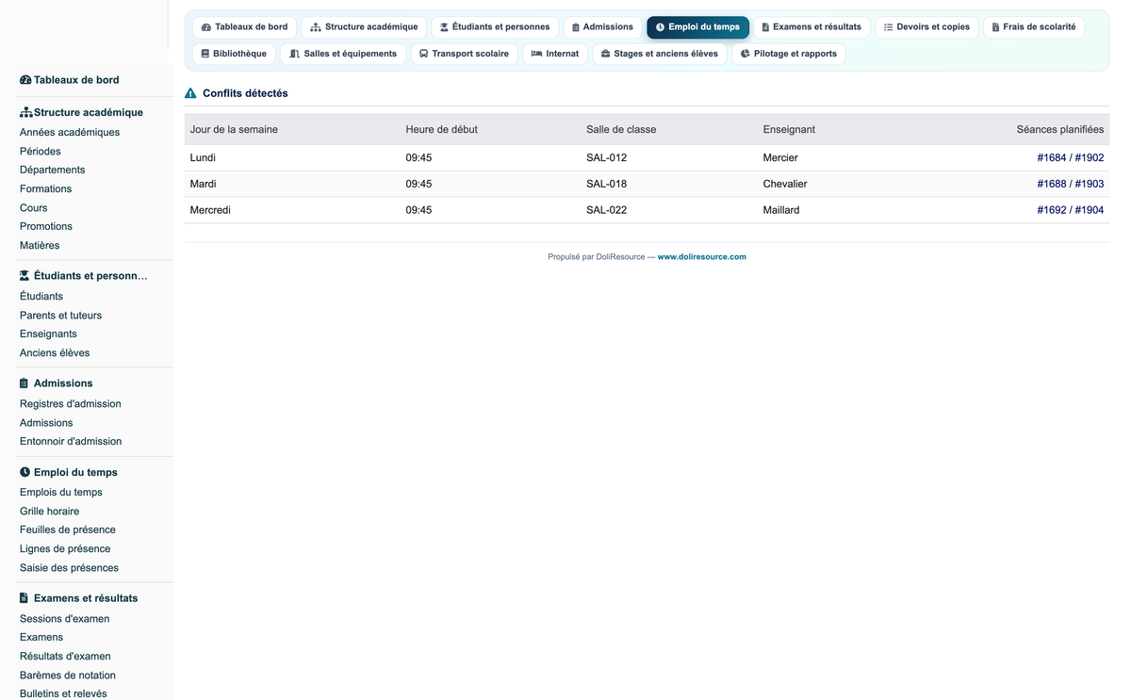1131x700 pixels.
Task: Open the Internat tab
Action: point(555,54)
